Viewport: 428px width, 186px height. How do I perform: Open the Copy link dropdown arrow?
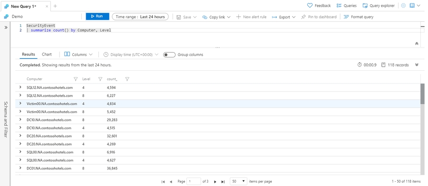pos(229,17)
